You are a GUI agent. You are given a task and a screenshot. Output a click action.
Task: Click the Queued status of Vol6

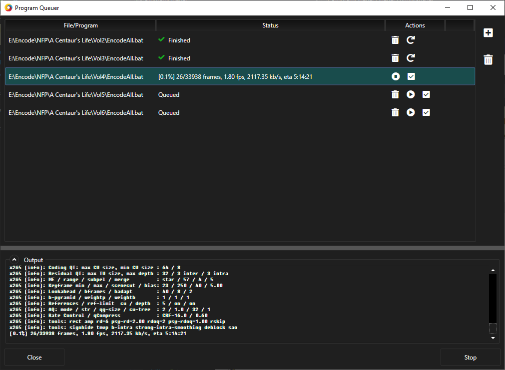pyautogui.click(x=169, y=113)
